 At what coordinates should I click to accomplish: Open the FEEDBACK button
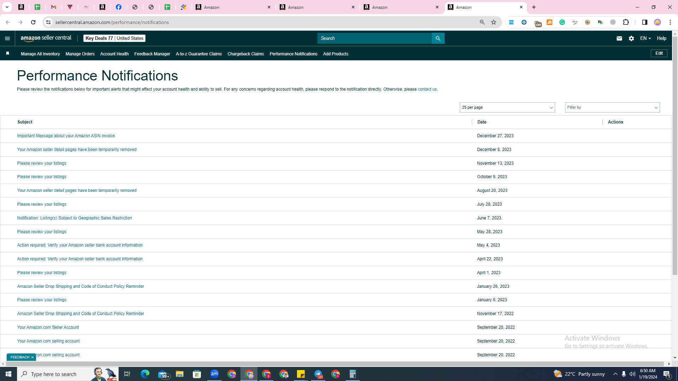tap(20, 357)
